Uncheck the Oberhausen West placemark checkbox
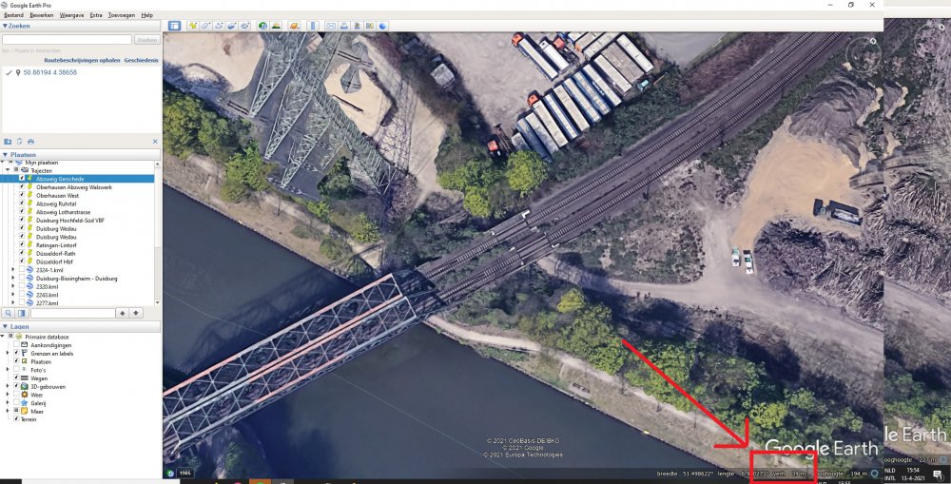Screen dimensions: 951x484 22,195
